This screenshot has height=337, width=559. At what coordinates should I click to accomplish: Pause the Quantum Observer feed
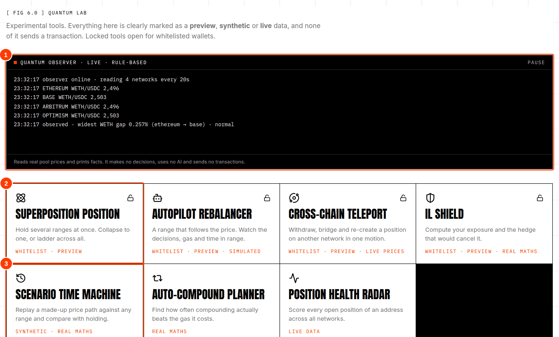coord(536,62)
